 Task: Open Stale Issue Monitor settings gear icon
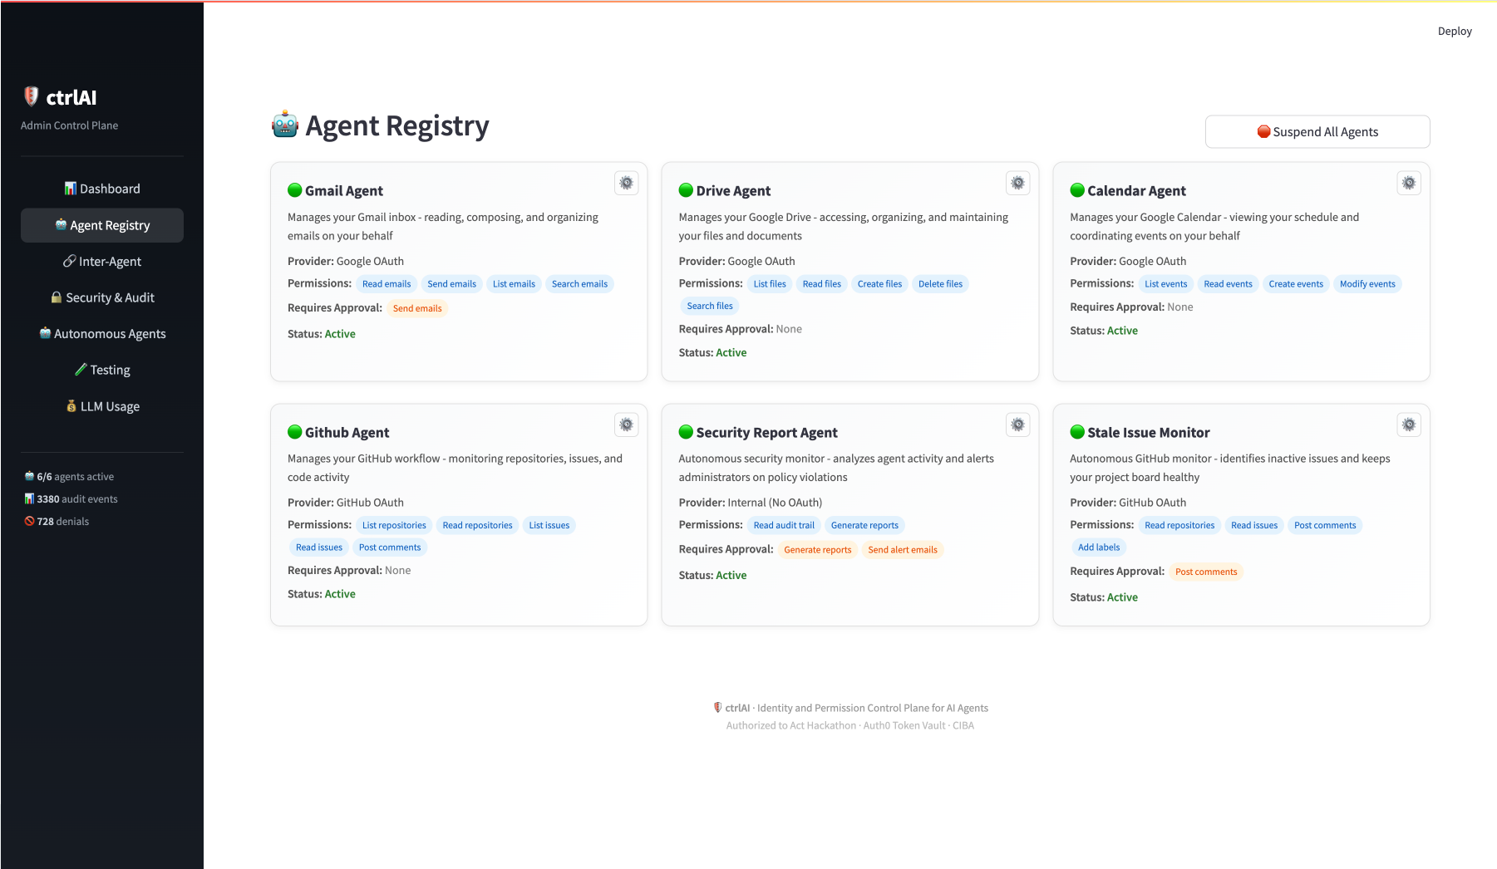(1409, 425)
